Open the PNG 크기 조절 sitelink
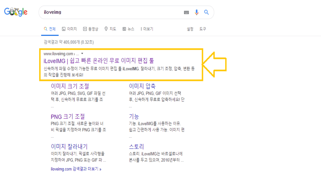 pyautogui.click(x=68, y=117)
